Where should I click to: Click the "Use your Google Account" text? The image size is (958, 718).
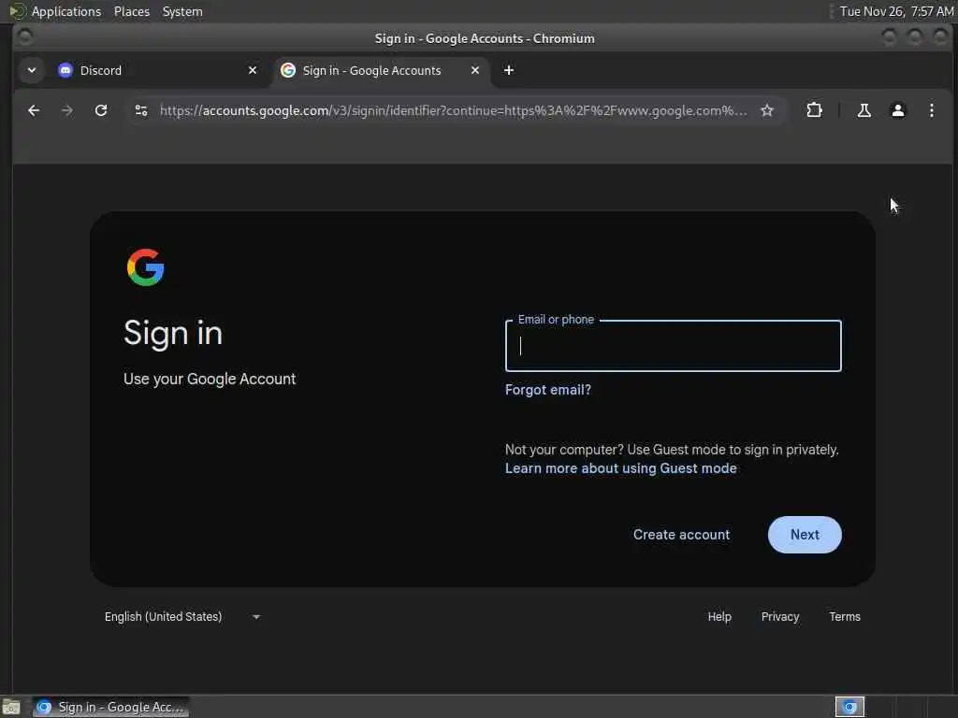[210, 380]
